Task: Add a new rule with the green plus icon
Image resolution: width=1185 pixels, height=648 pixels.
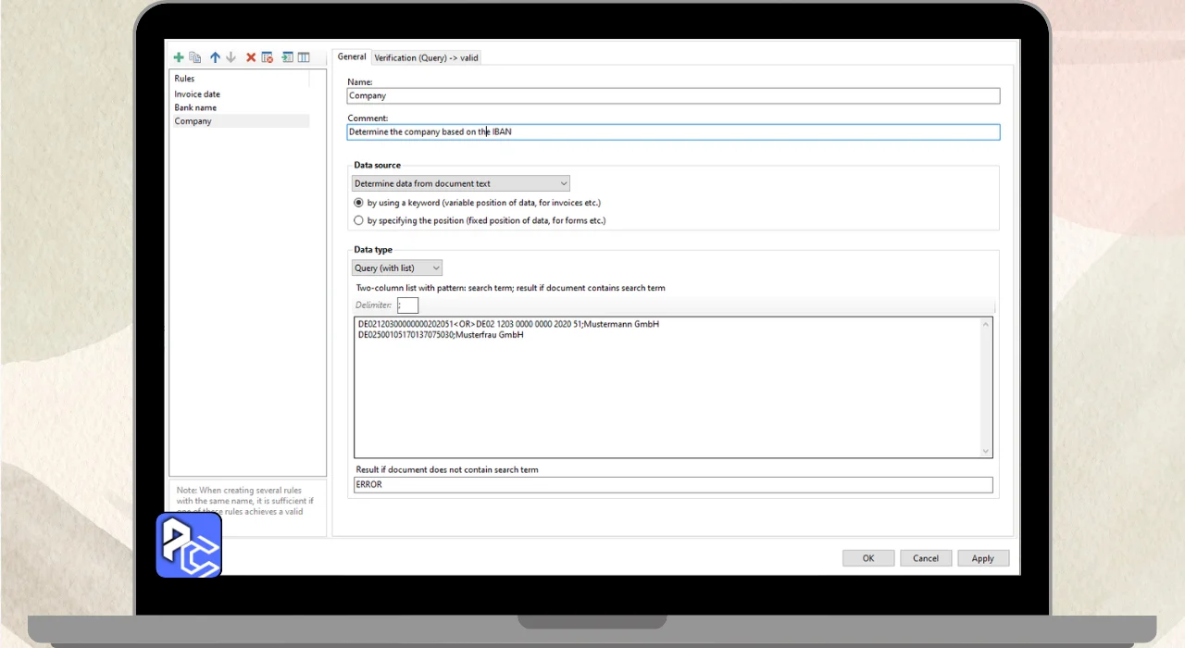Action: 179,57
